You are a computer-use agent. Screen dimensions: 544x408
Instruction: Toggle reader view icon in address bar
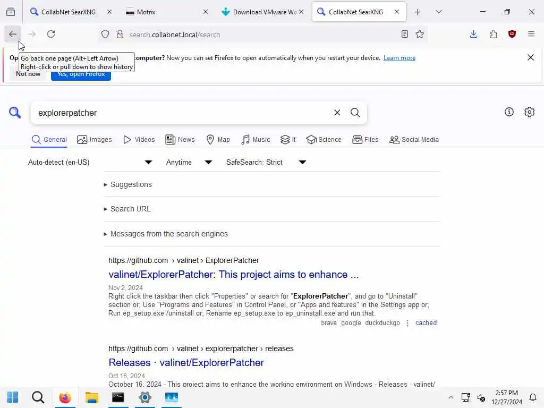point(404,34)
